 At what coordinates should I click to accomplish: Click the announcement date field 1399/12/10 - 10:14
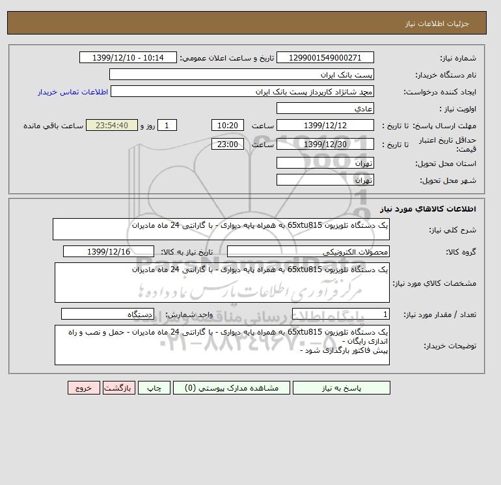128,57
